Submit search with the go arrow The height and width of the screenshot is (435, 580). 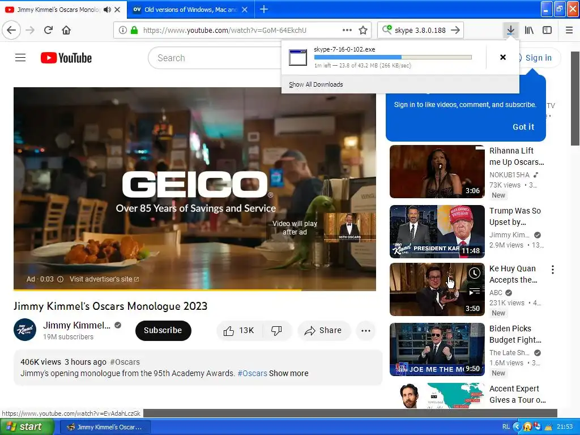point(455,30)
